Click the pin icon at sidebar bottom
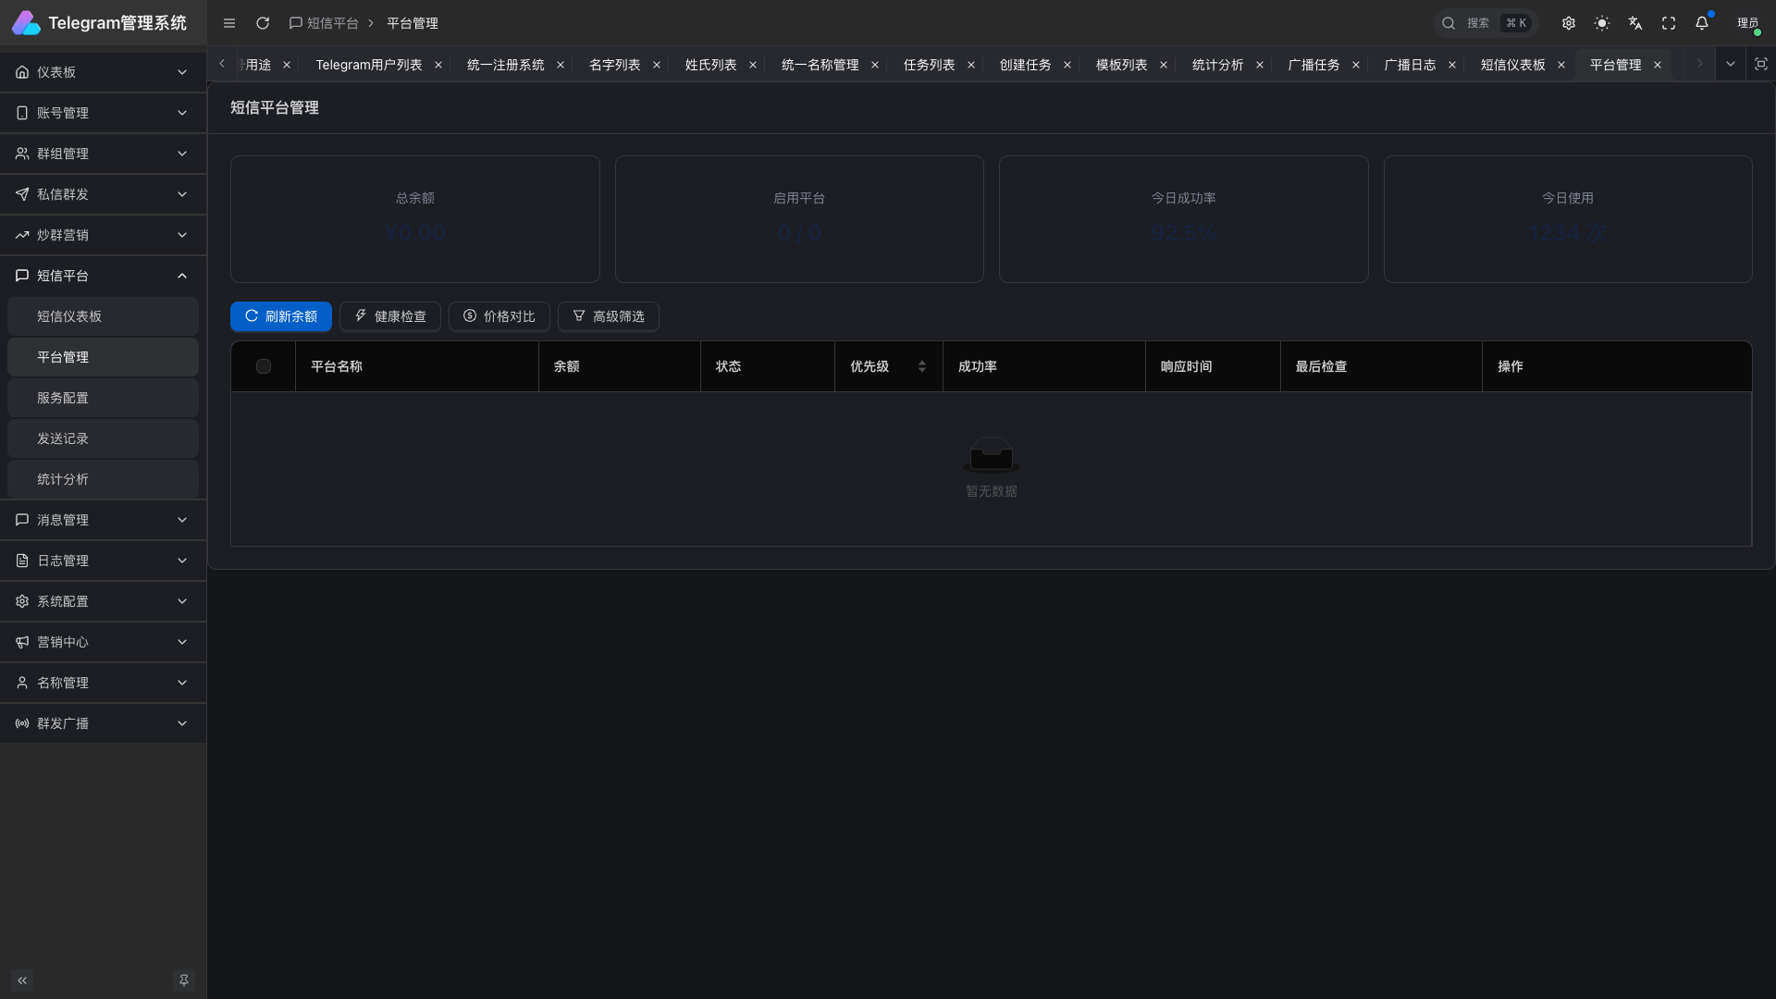 tap(184, 980)
